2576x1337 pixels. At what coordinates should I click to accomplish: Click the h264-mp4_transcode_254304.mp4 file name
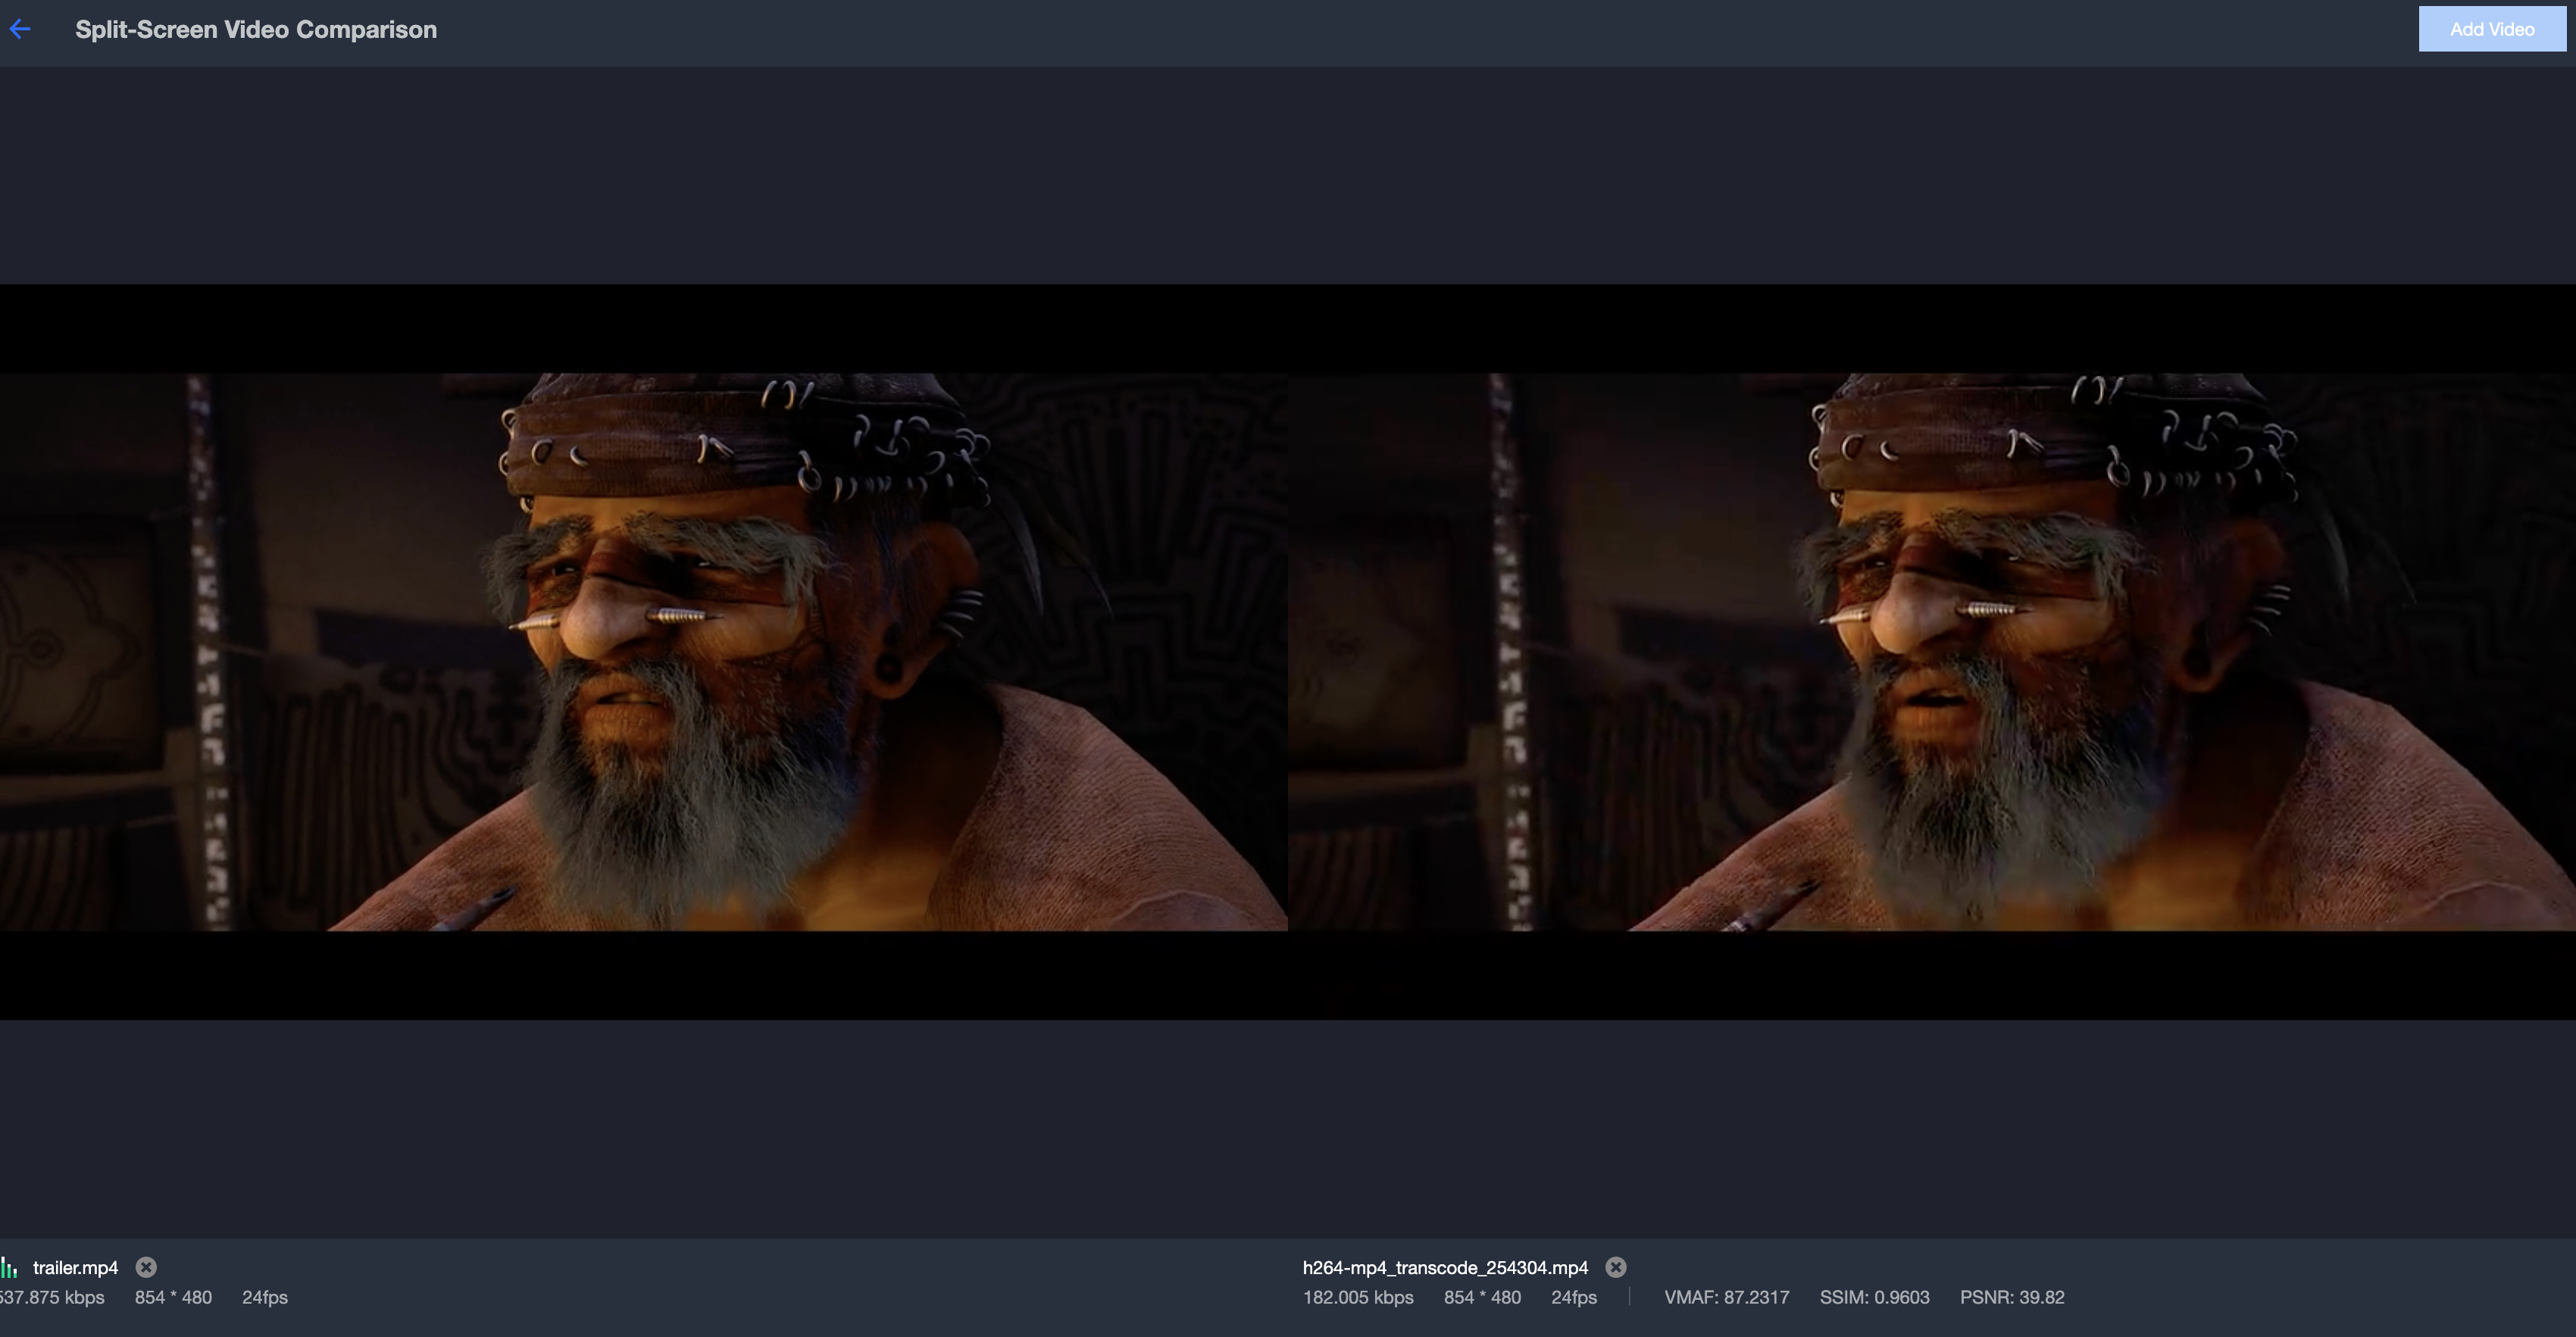(x=1445, y=1268)
